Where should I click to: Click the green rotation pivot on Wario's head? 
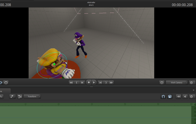tap(54, 64)
